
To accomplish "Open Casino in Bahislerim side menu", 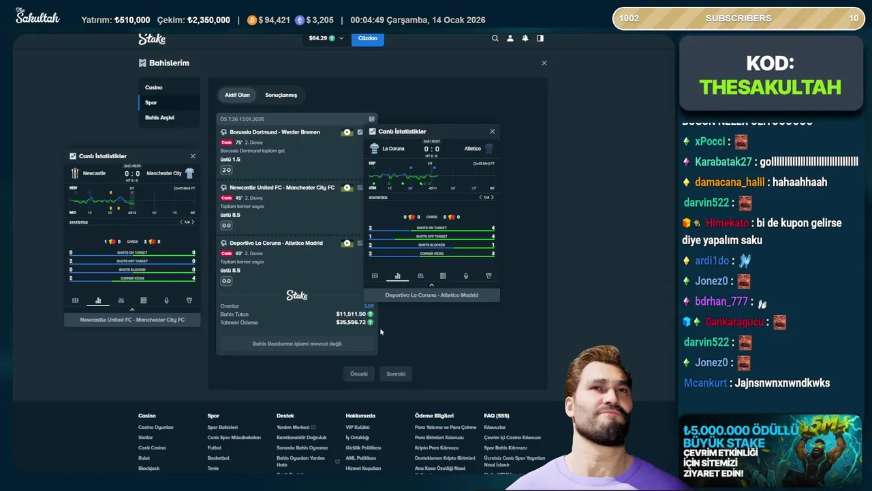I will [169, 87].
